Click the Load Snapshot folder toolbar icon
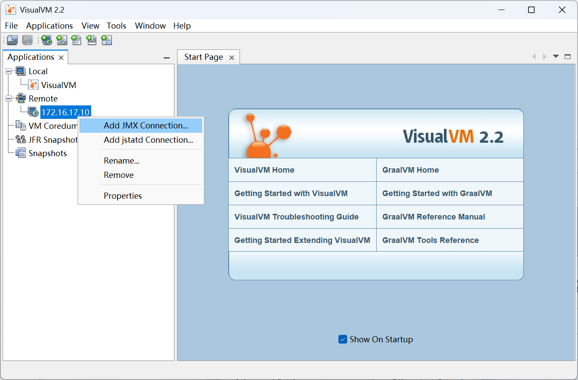 click(x=13, y=40)
